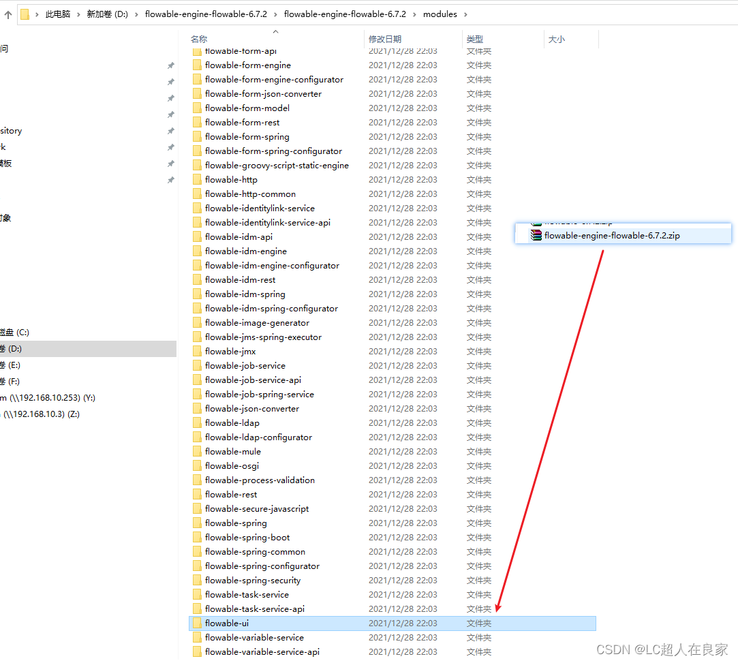Expand breadcrumb chevron after 新加卷 (D:)
The height and width of the screenshot is (663, 738).
pyautogui.click(x=136, y=14)
